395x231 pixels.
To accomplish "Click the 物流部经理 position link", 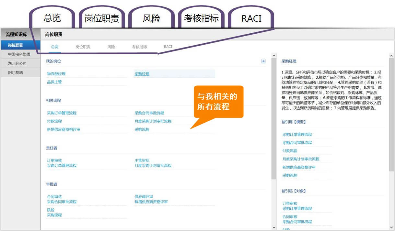I will 56,74.
